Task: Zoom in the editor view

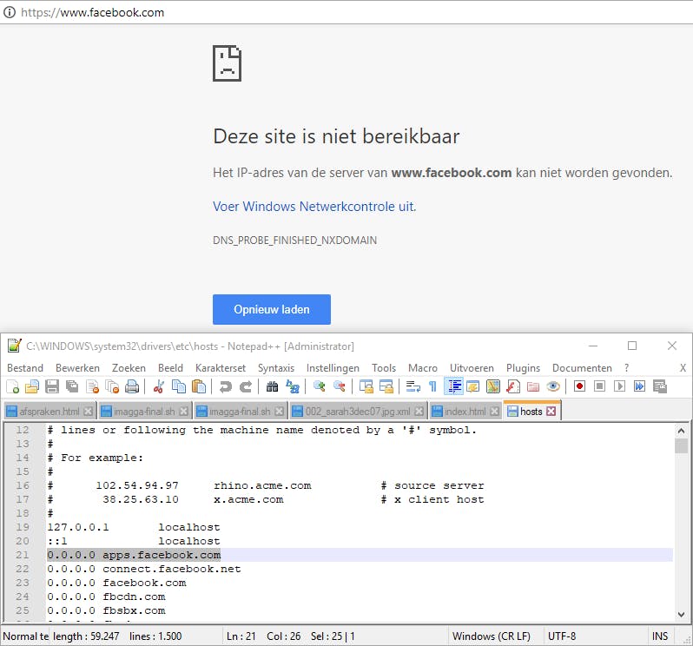Action: click(319, 386)
